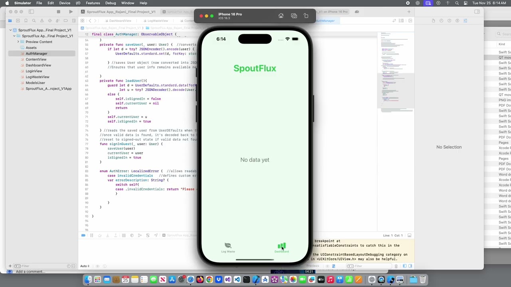This screenshot has width=511, height=287.
Task: Open Finder from the Dock
Action: [x=88, y=280]
